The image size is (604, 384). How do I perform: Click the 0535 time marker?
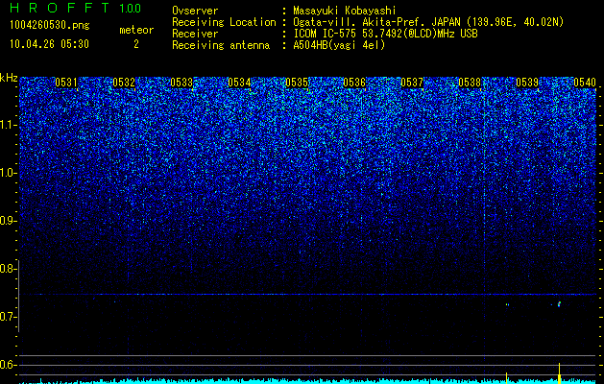click(x=297, y=83)
